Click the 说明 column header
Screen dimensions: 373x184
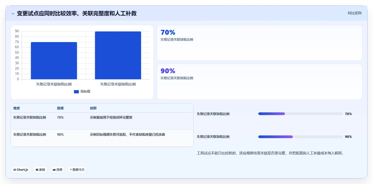coord(93,108)
